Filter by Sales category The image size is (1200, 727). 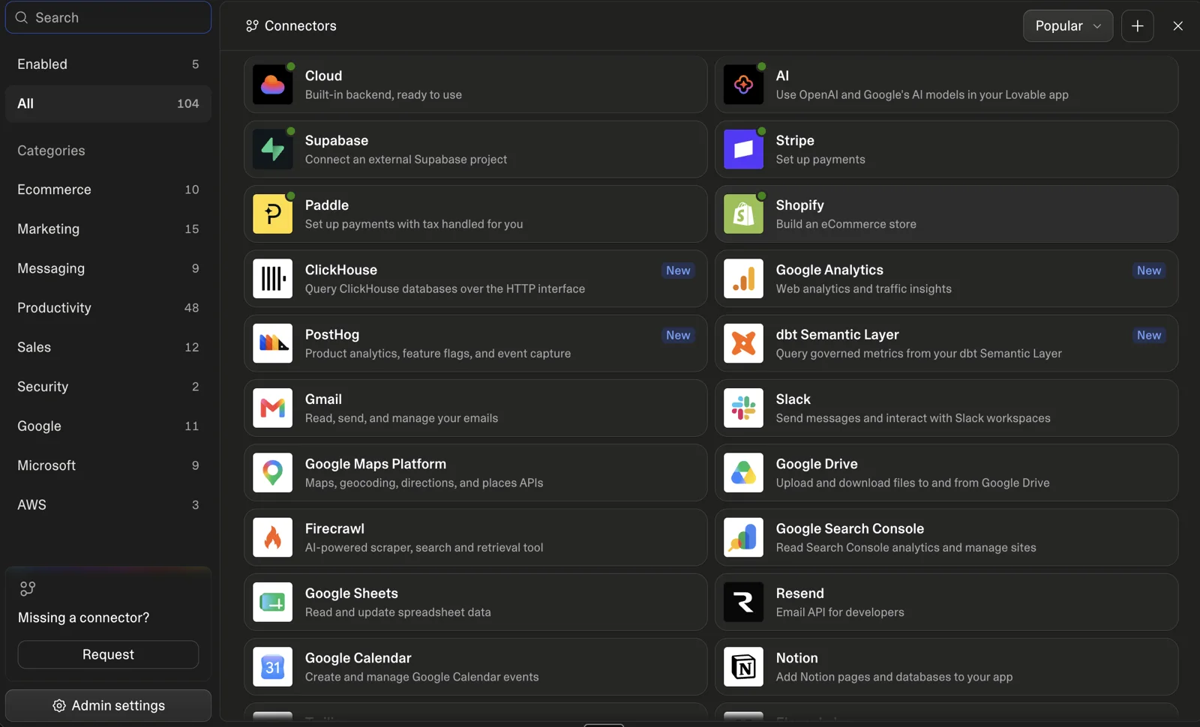108,348
